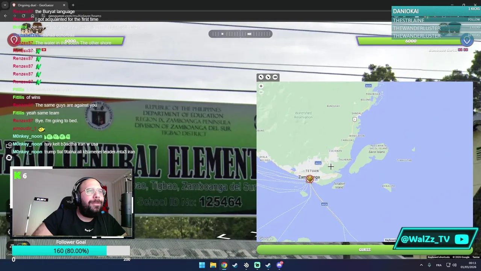Click the Panubigan label on the map
Image resolution: width=481 pixels, height=271 pixels.
click(x=373, y=94)
